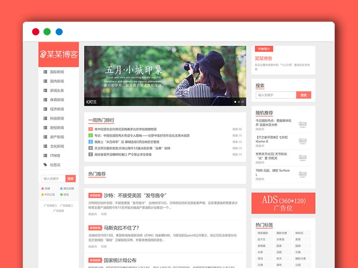Click the 某某博客 author name in 作者简介
The image size is (358, 268).
(264, 59)
